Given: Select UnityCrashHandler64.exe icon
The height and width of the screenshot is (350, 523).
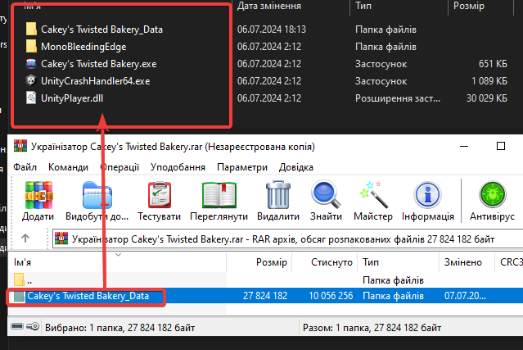Looking at the screenshot, I should tap(31, 81).
